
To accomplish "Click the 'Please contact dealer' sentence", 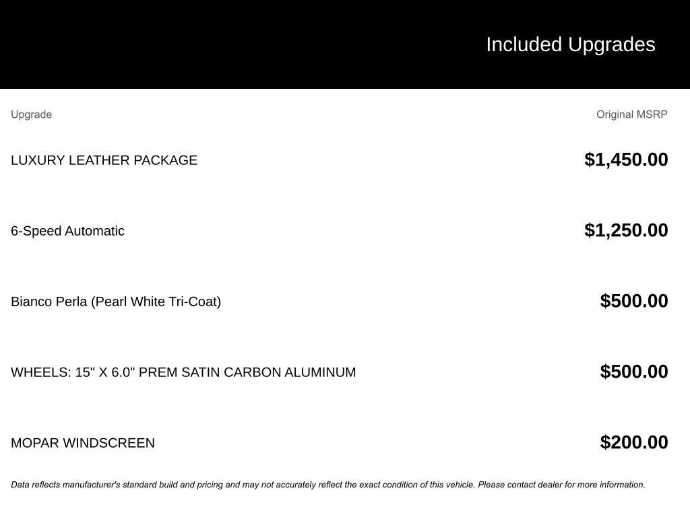I will pos(561,485).
